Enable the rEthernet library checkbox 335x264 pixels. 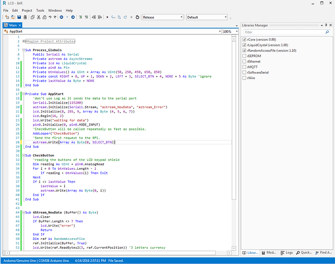tap(244, 62)
